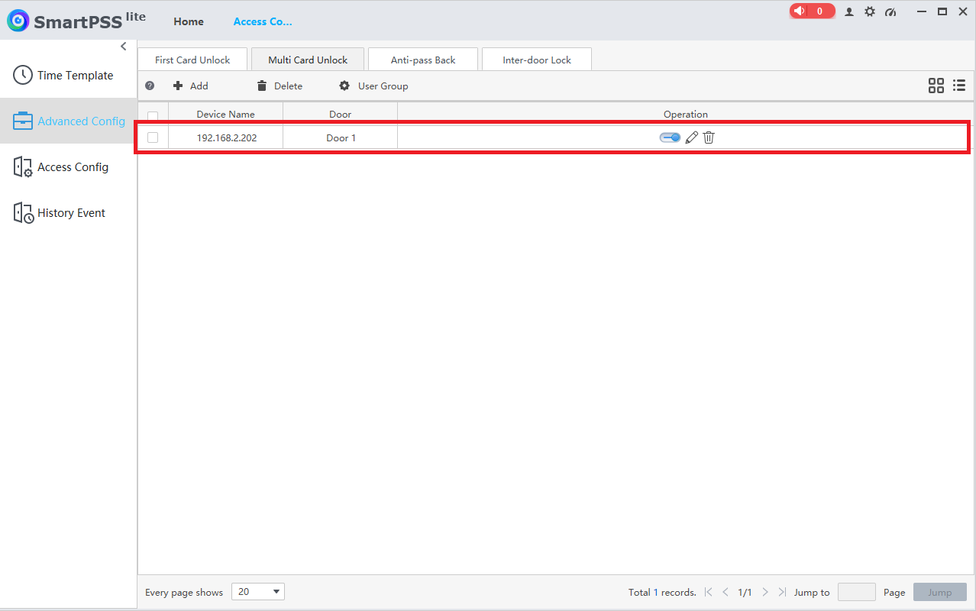Open the Inter-door Lock tab

tap(537, 60)
